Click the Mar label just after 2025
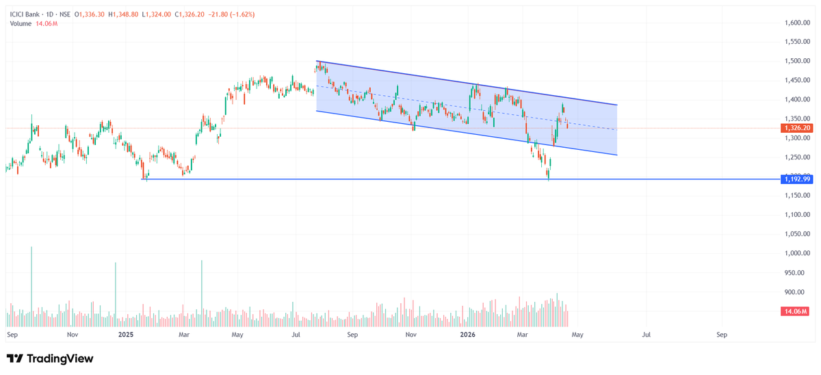This screenshot has height=375, width=821. coord(184,335)
